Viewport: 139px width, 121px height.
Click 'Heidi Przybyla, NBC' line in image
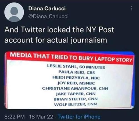[x=76, y=78]
